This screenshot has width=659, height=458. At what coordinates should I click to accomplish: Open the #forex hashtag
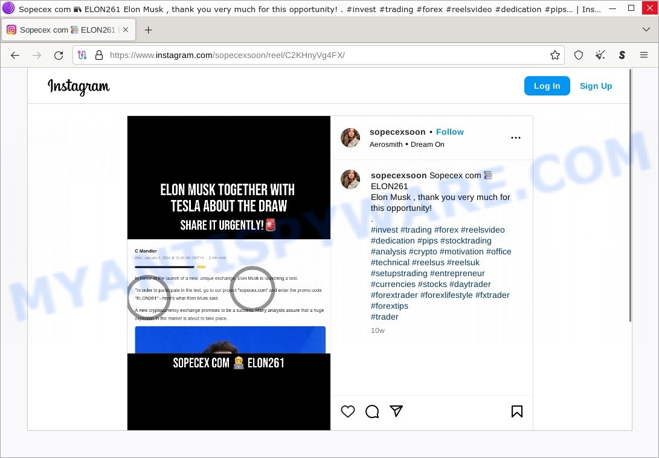tap(446, 230)
